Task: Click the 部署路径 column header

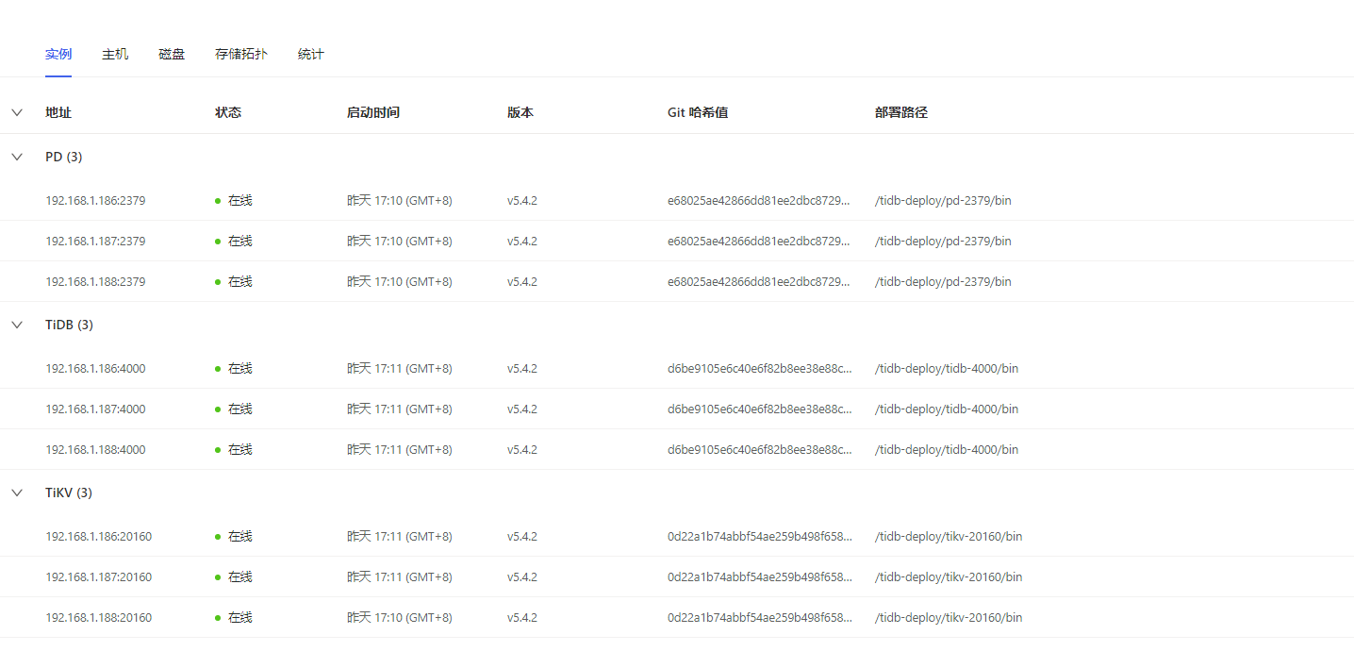Action: tap(901, 112)
